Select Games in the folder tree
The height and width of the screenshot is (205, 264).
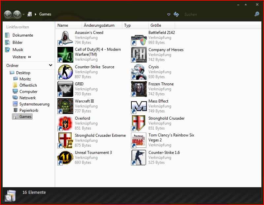pyautogui.click(x=22, y=117)
